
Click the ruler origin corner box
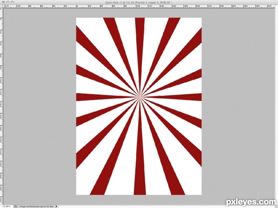tap(1, 6)
